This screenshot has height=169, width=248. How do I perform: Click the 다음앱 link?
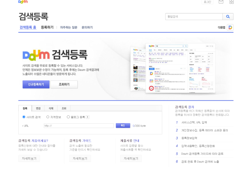221,27
